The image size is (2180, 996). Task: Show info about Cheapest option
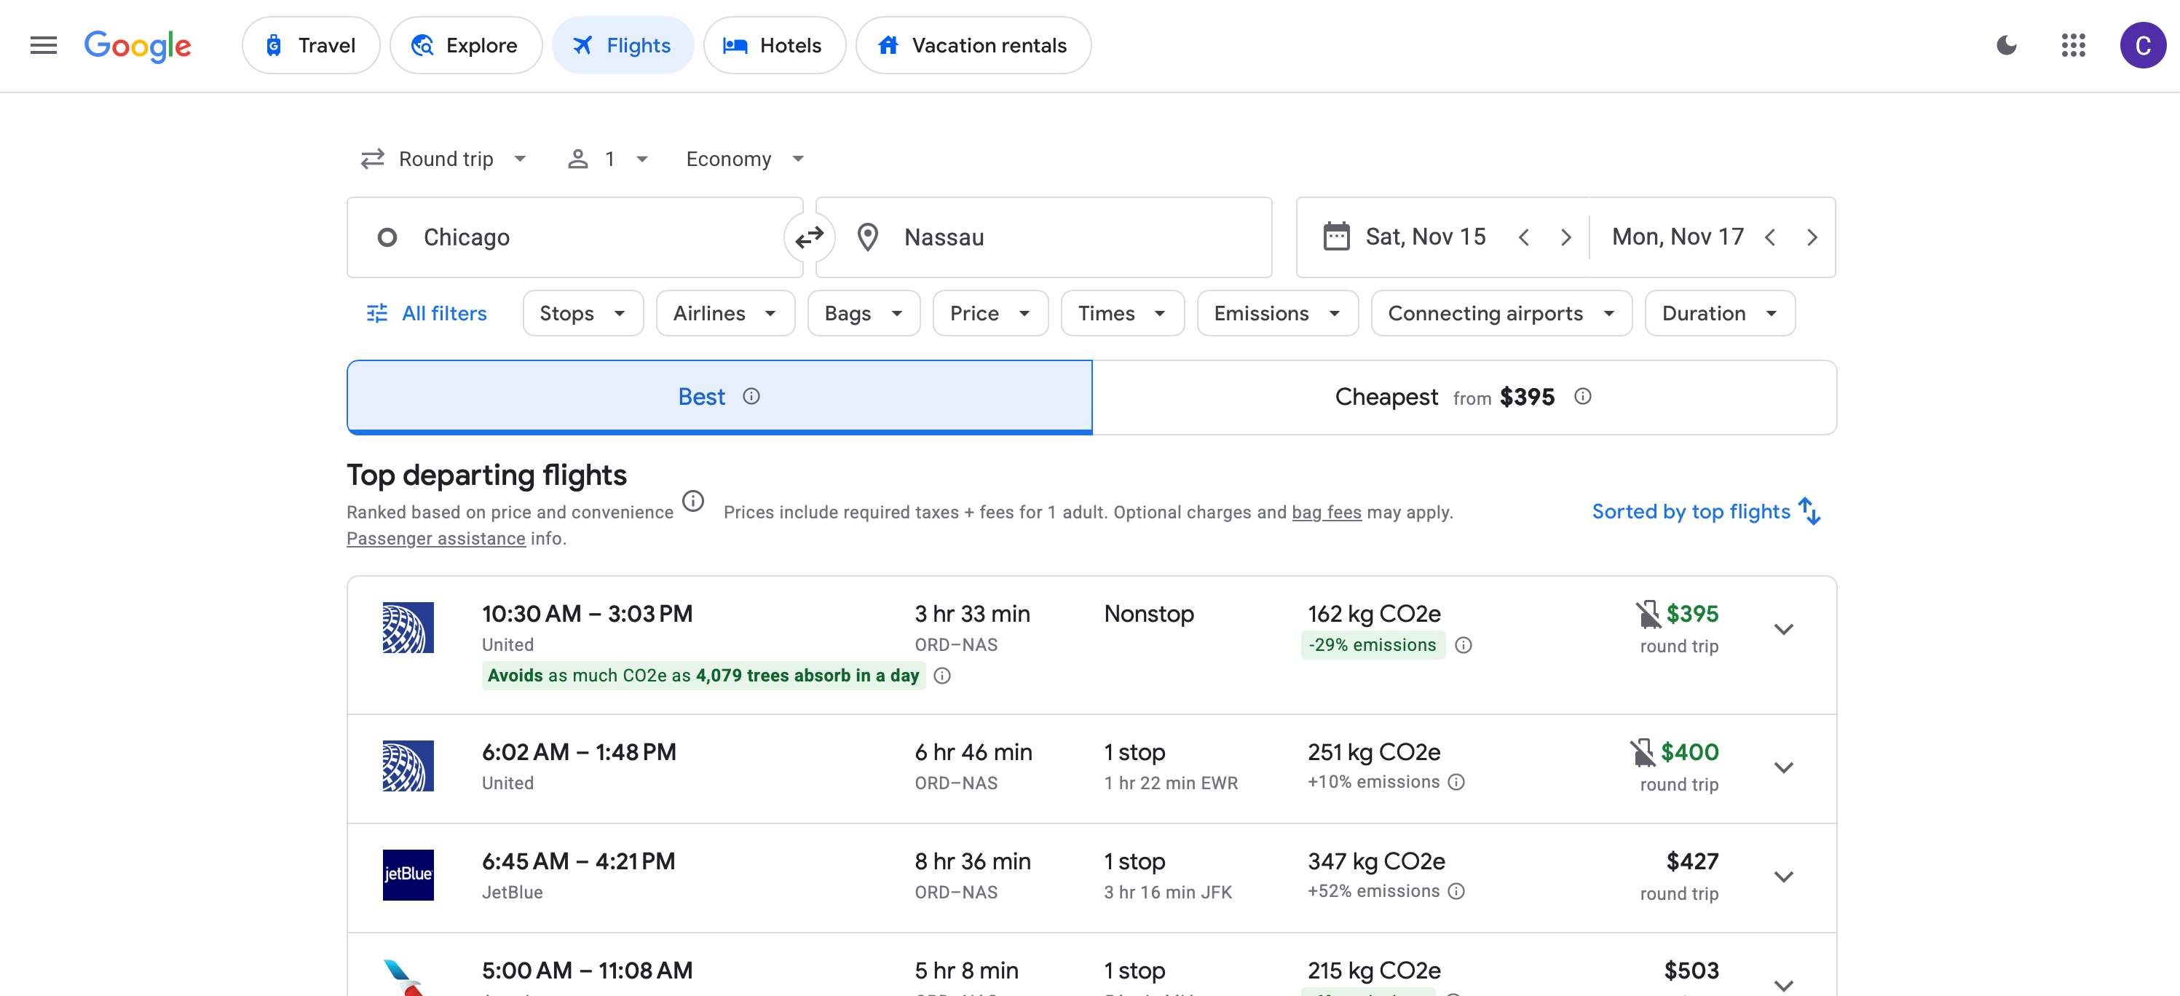pyautogui.click(x=1582, y=397)
